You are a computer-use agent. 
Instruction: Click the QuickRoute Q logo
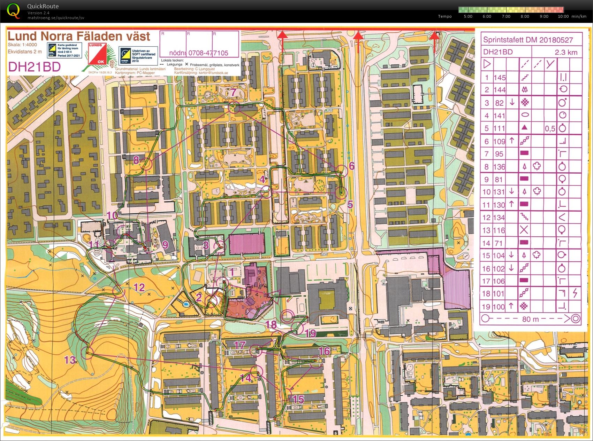(x=13, y=10)
